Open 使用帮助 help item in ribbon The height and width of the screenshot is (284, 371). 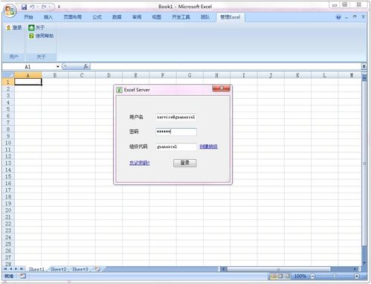(41, 36)
